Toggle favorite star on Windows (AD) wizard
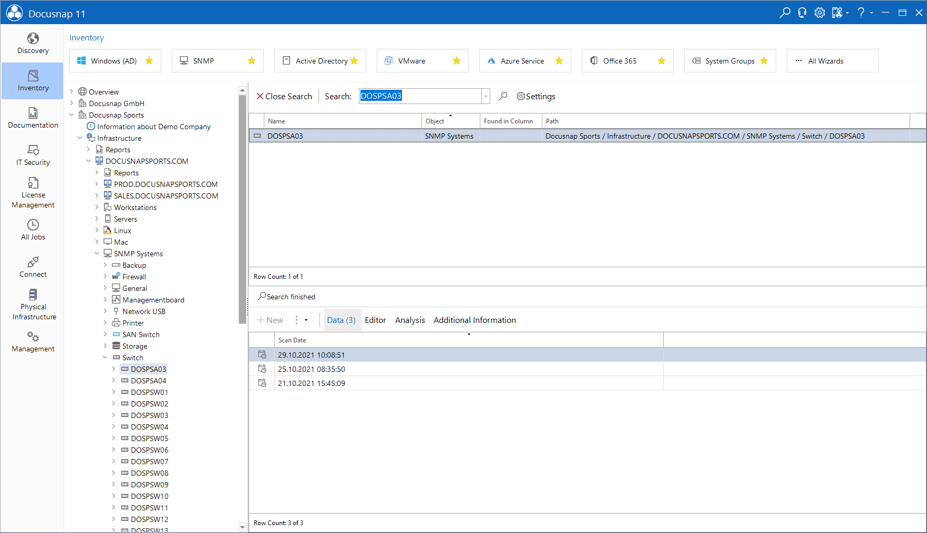 pyautogui.click(x=149, y=61)
